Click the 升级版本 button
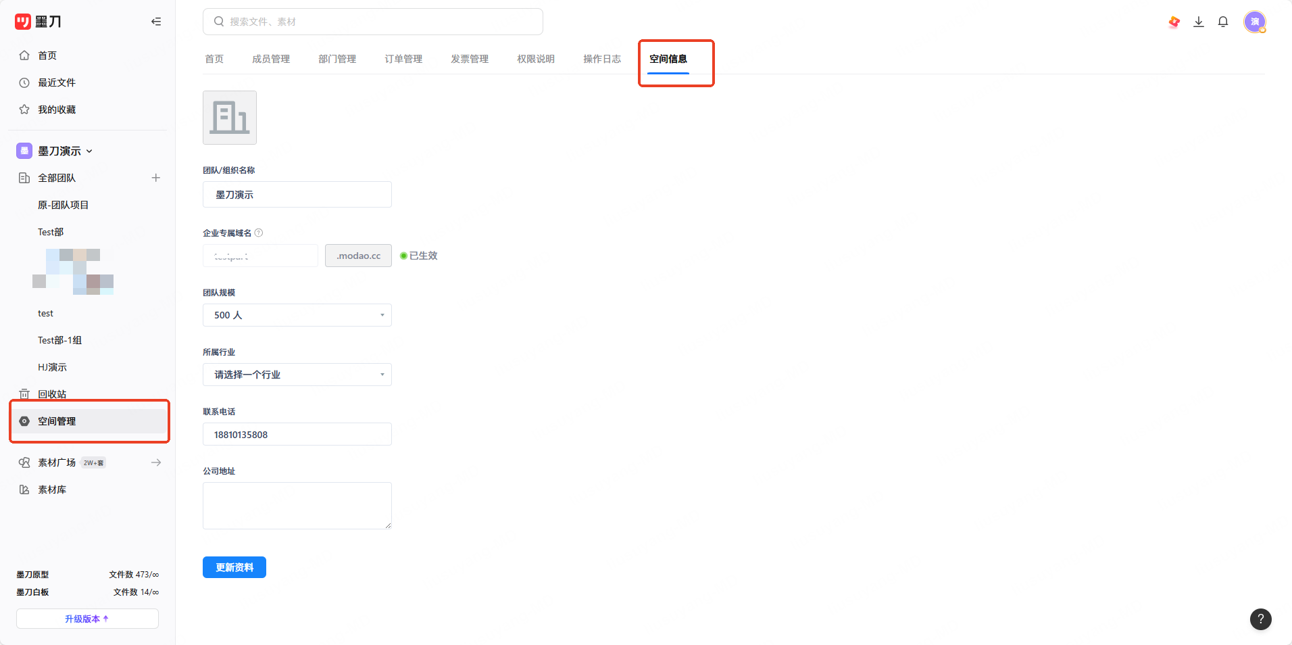Viewport: 1292px width, 645px height. [87, 619]
